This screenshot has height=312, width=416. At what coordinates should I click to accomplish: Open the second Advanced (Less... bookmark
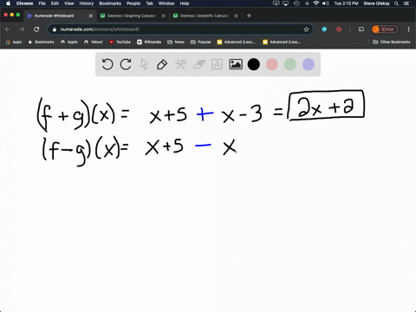coord(282,42)
